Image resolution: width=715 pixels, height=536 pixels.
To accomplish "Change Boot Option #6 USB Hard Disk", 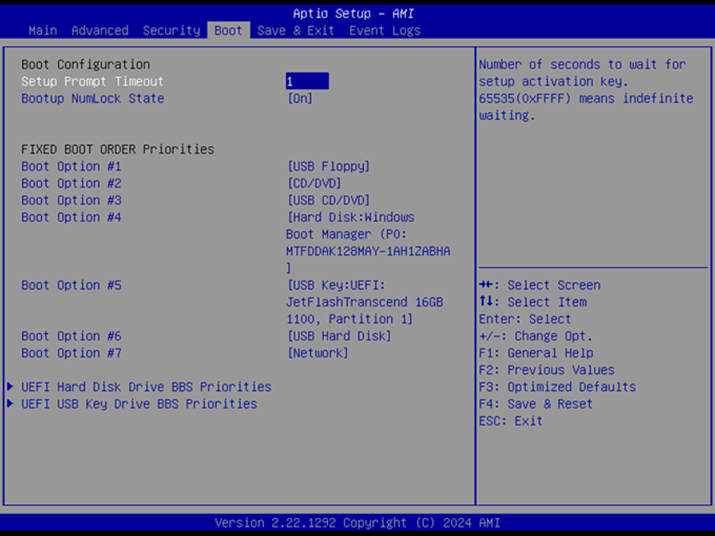I will (339, 336).
